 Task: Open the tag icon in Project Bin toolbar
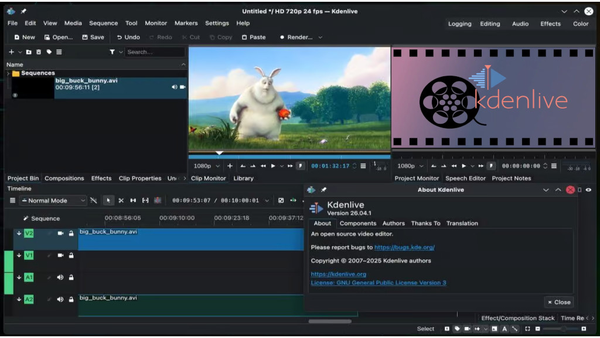coord(49,52)
